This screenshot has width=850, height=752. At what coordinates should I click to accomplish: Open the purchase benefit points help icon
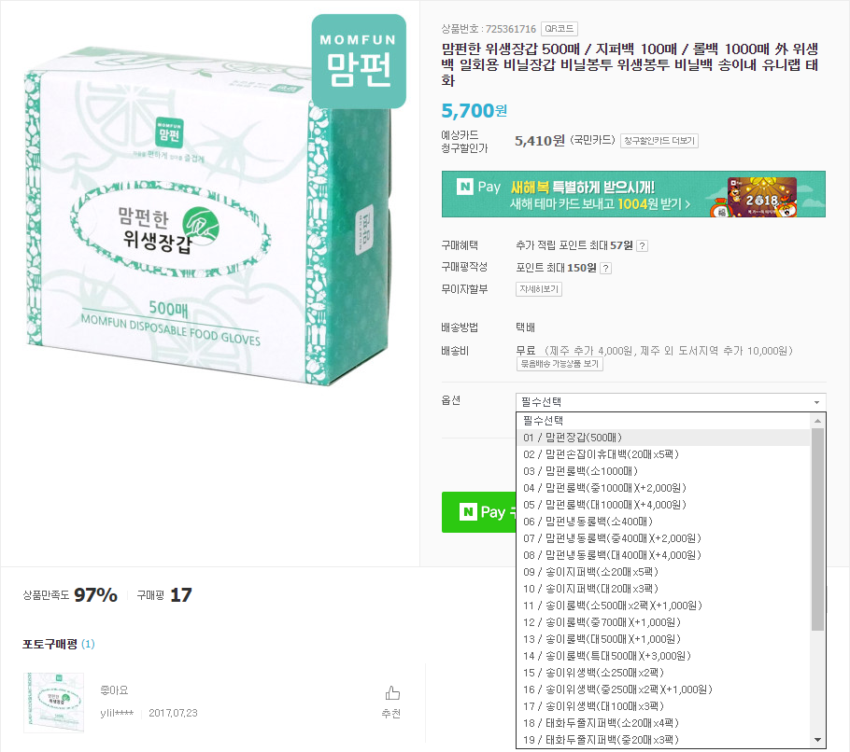[642, 245]
